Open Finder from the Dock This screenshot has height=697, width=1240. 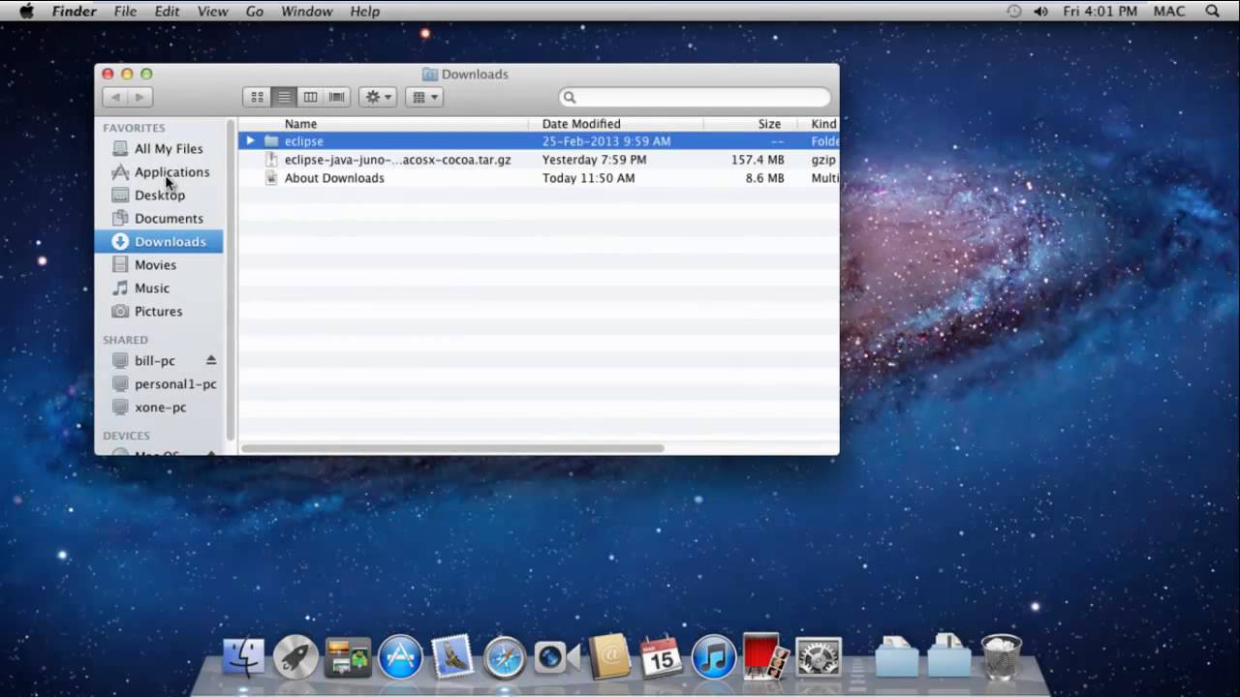tap(243, 657)
